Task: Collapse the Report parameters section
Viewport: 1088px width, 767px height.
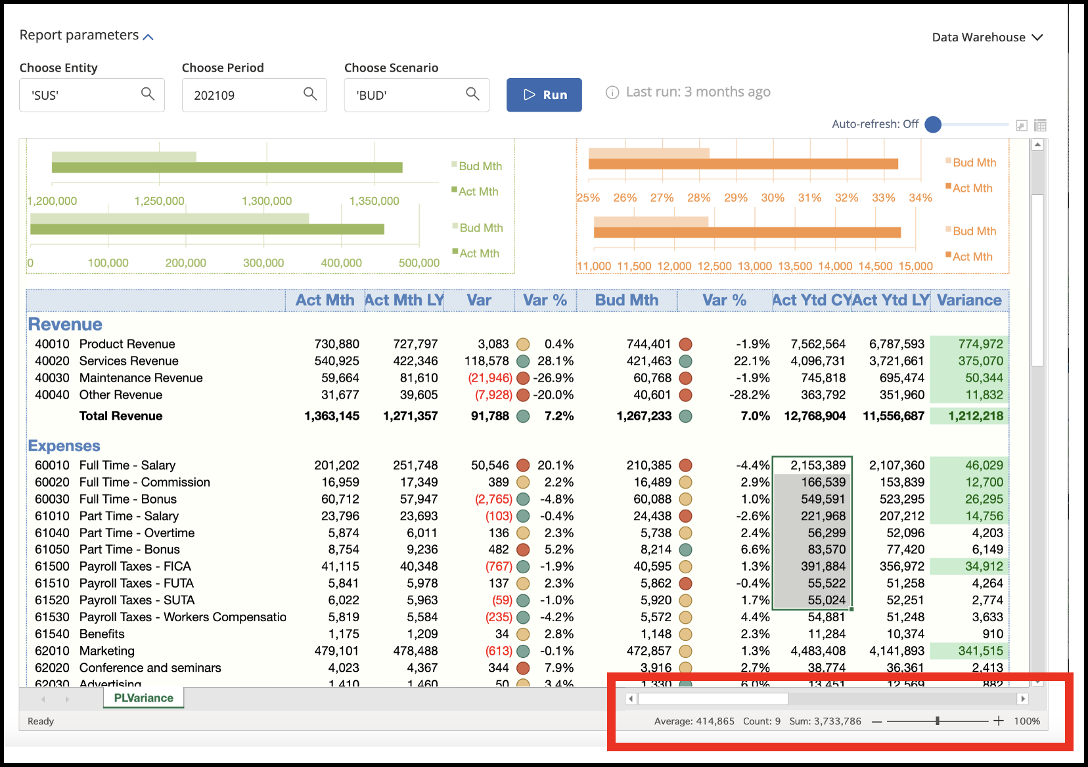Action: pyautogui.click(x=148, y=37)
